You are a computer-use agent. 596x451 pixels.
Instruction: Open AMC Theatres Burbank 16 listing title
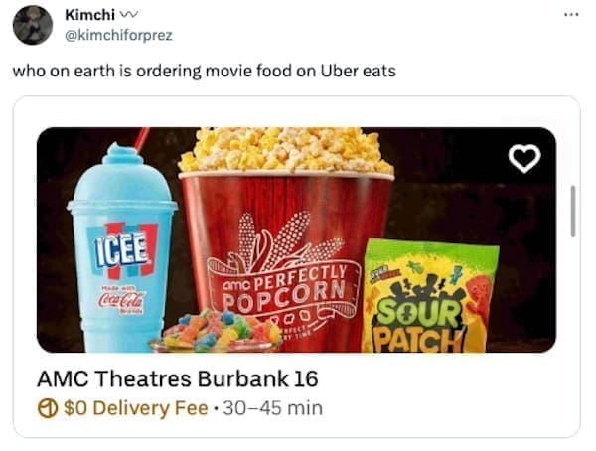coord(177,378)
